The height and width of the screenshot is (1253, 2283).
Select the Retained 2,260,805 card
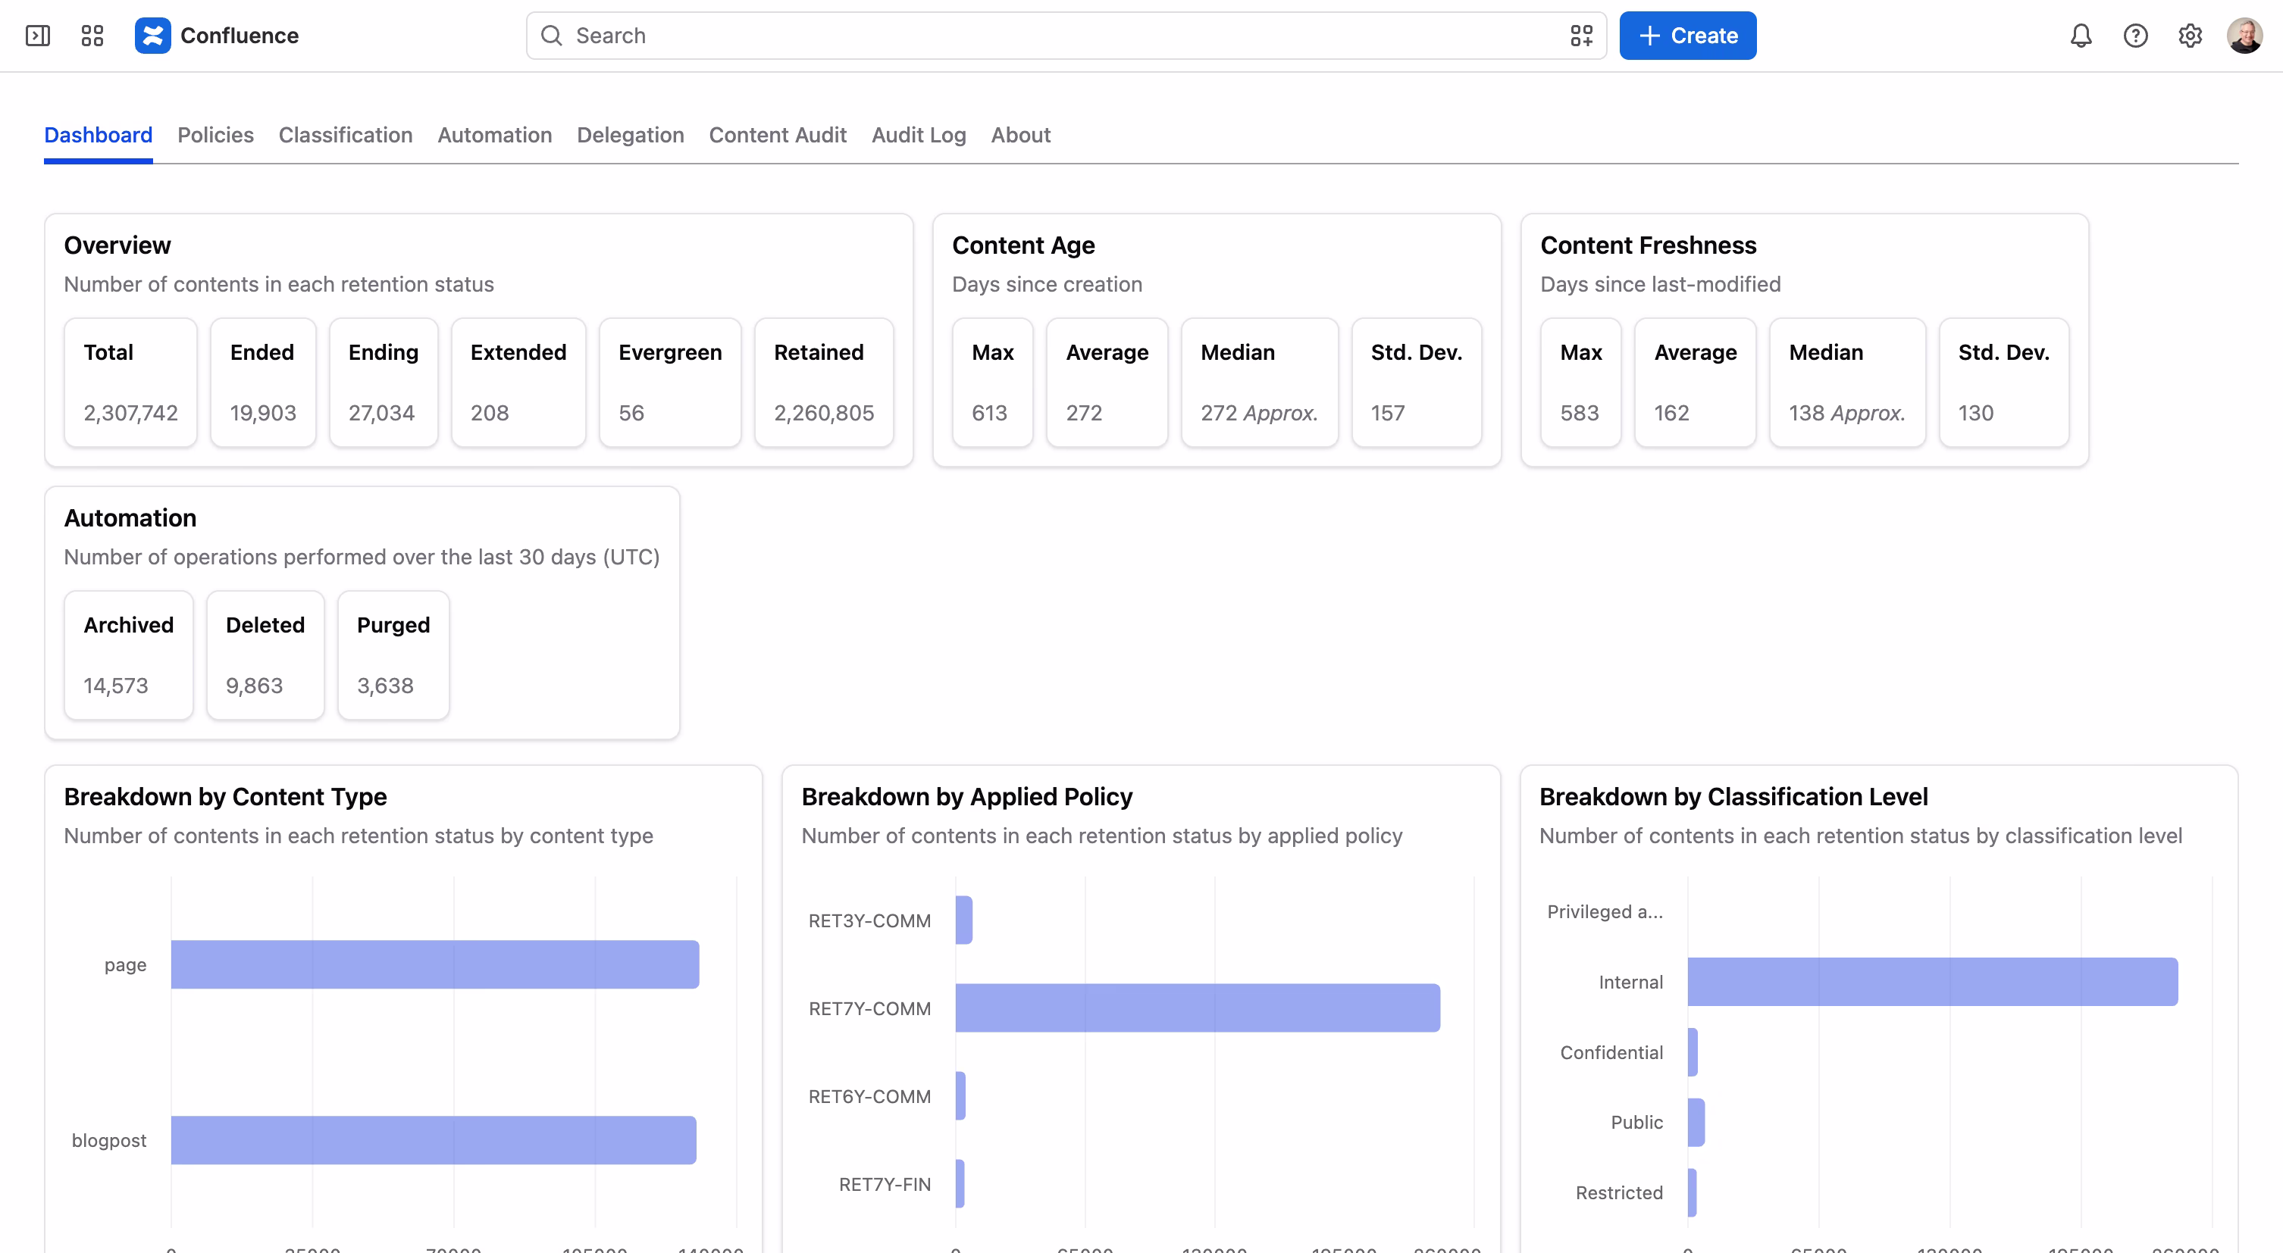[x=823, y=383]
